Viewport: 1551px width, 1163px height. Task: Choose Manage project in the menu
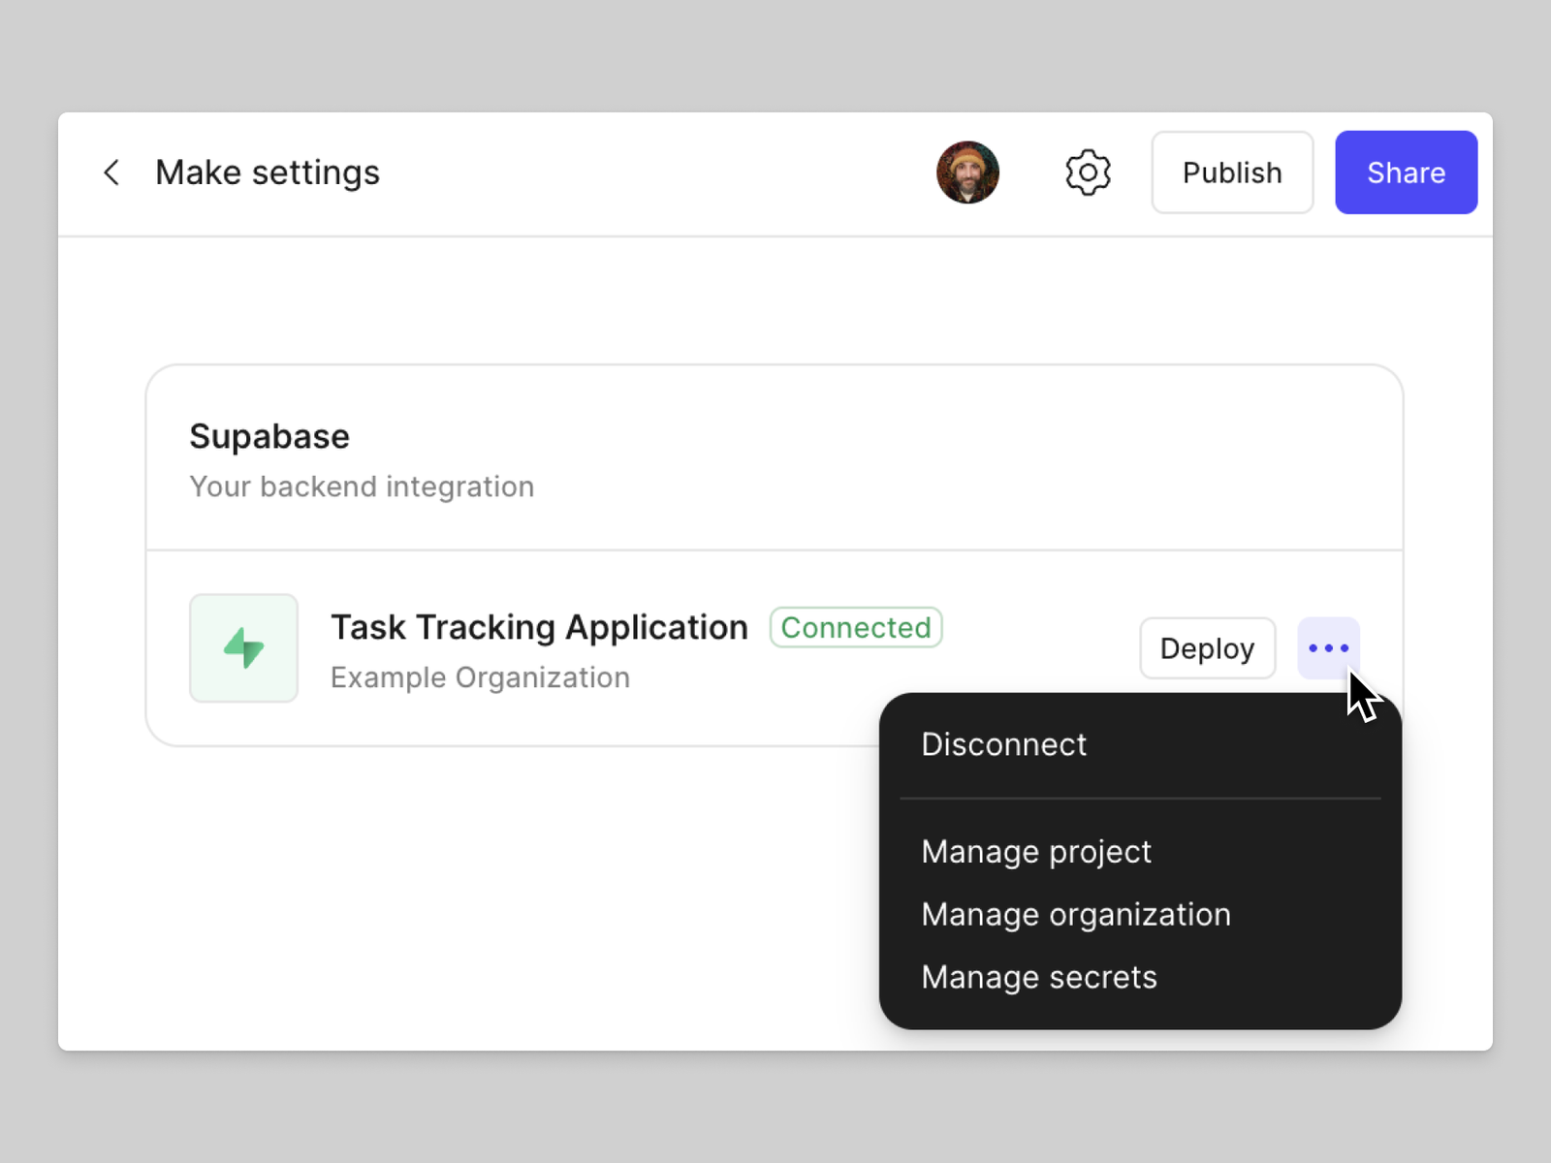(1036, 852)
